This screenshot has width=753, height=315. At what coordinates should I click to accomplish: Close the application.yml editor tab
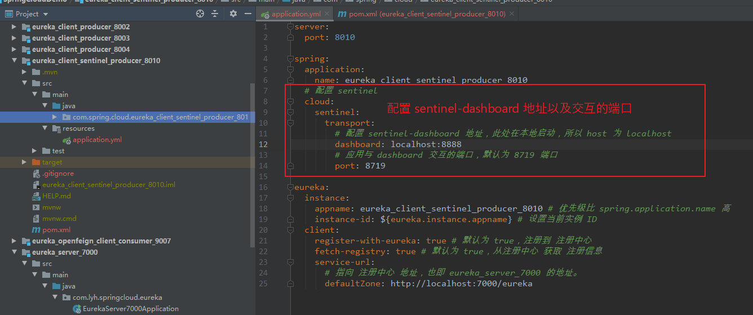pos(326,14)
